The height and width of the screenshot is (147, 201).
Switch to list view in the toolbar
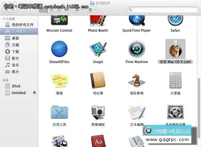51,10
